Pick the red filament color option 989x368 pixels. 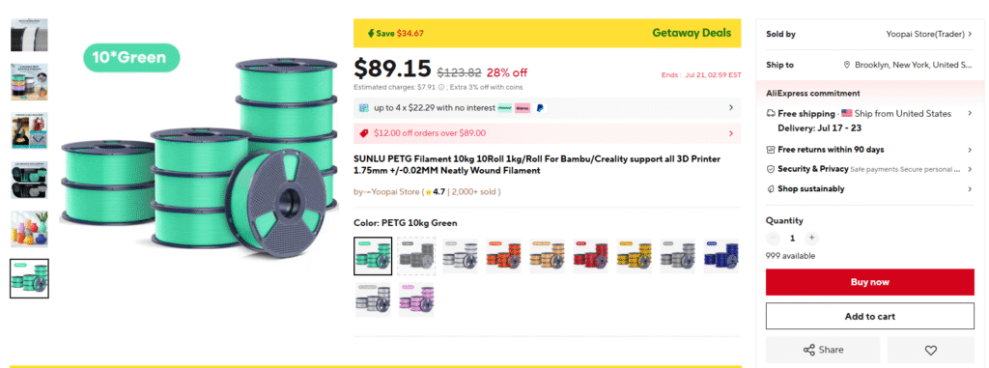[591, 256]
